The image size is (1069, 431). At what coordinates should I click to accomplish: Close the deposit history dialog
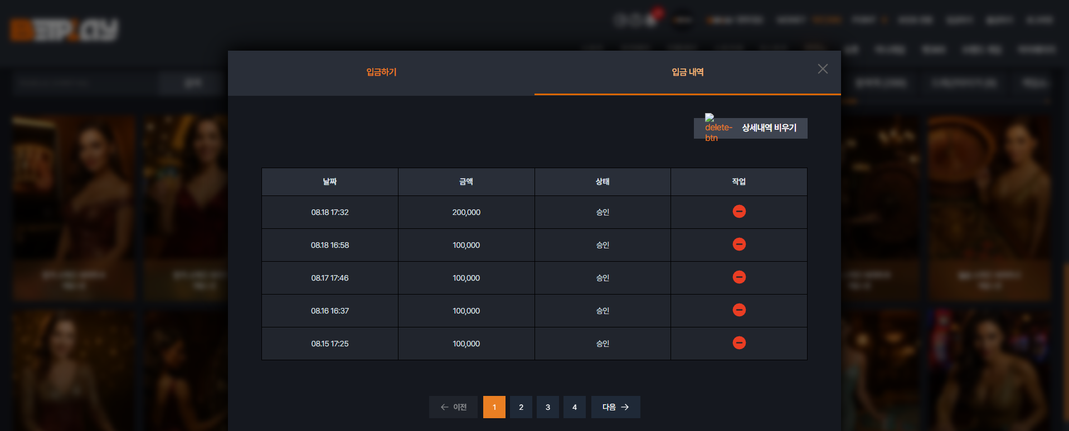823,69
